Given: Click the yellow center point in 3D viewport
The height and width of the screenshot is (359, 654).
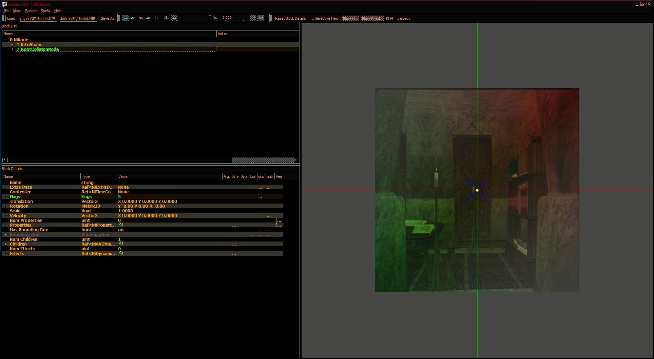Looking at the screenshot, I should (477, 190).
